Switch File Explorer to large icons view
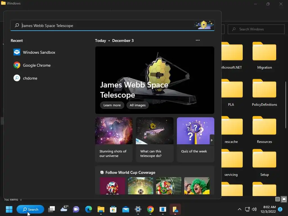Viewport: 288px width, 216px height. tap(284, 199)
